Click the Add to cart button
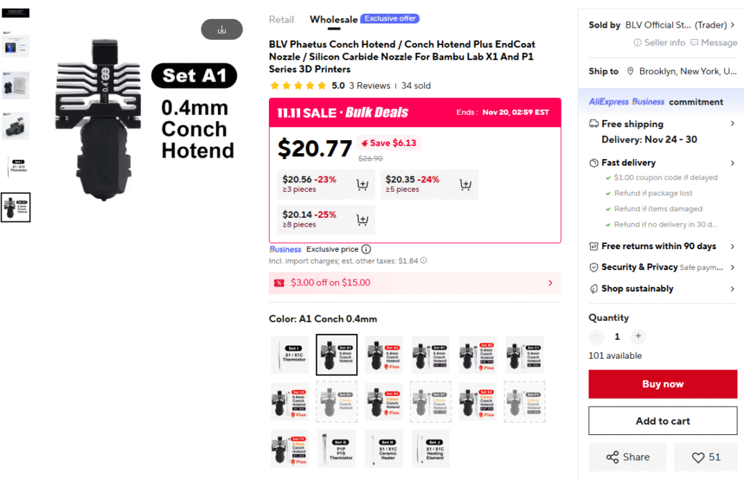The width and height of the screenshot is (744, 480). click(x=663, y=421)
